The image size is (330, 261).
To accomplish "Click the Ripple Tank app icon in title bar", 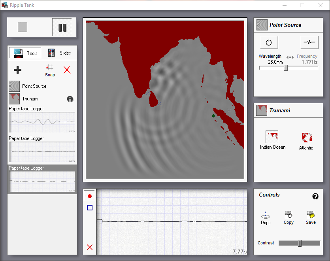I will point(5,5).
